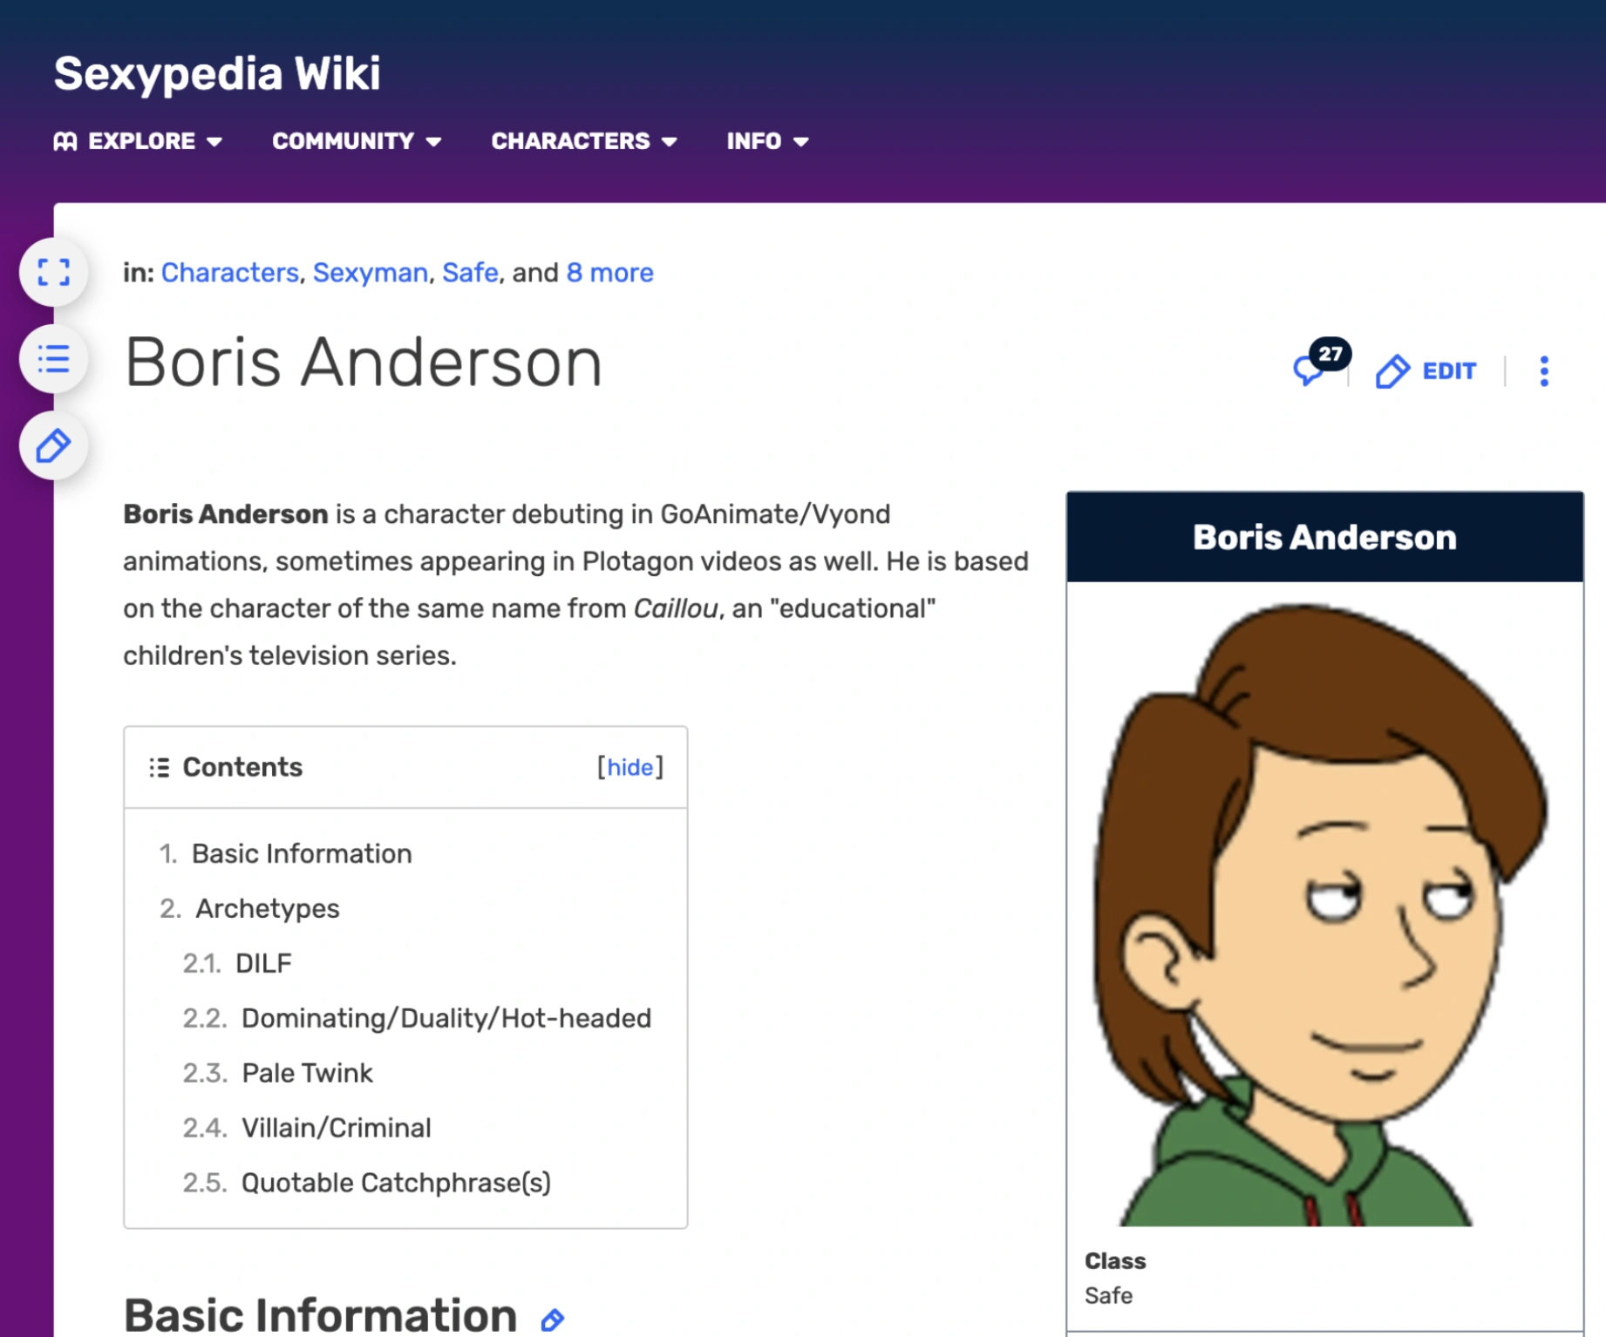Click the floating pencil edit icon

(x=53, y=445)
